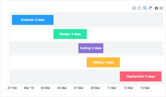Reset zoom with the home icon

[156, 8]
